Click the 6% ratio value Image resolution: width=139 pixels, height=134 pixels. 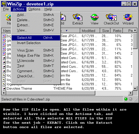pos(119,45)
